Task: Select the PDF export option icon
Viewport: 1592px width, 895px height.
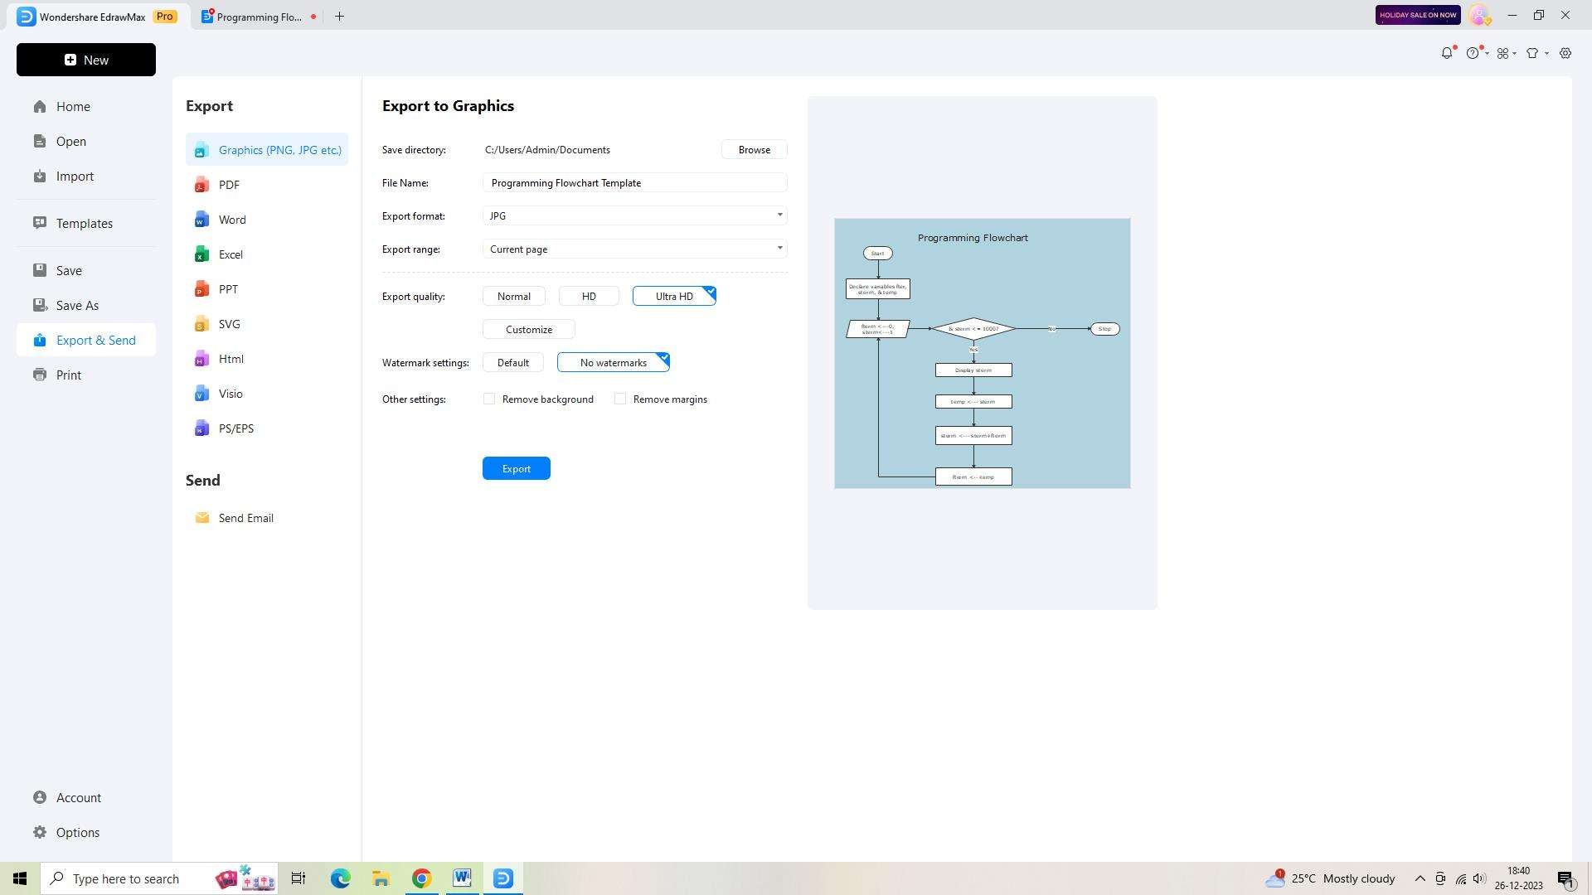Action: tap(202, 185)
